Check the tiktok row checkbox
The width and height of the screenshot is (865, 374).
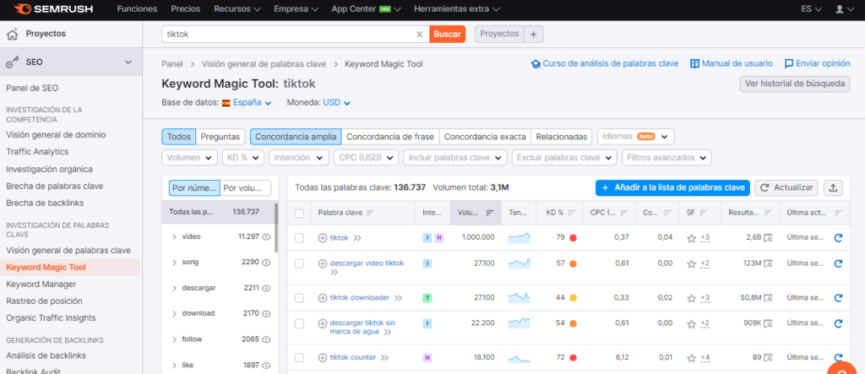click(x=299, y=238)
